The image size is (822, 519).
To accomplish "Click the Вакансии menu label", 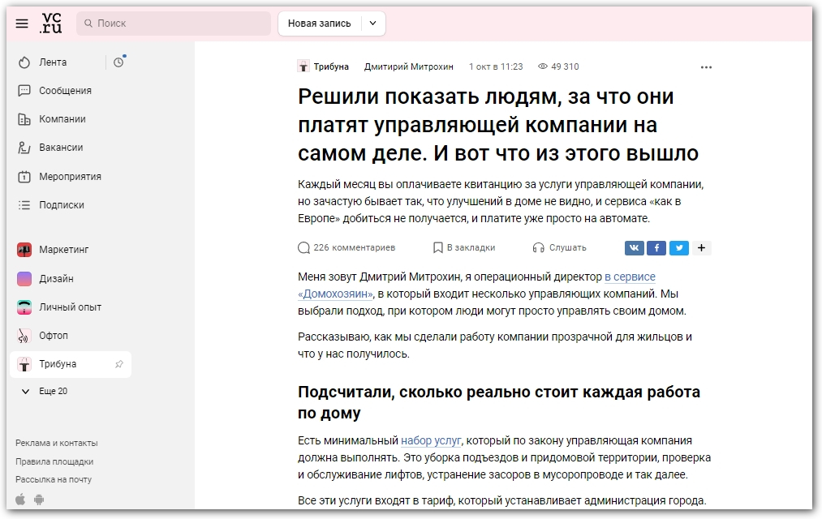I will click(61, 148).
